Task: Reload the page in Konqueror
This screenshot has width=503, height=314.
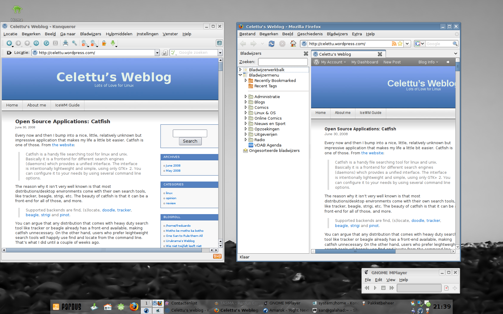Action: point(46,43)
